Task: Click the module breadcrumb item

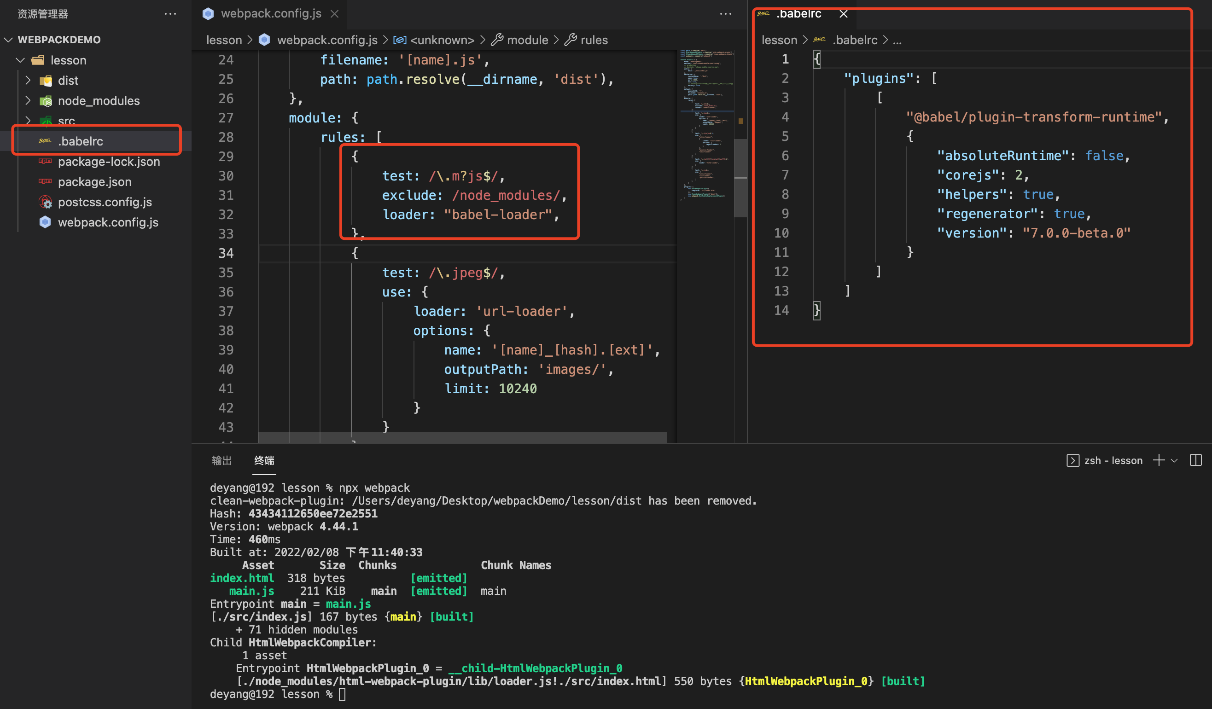Action: (x=528, y=40)
